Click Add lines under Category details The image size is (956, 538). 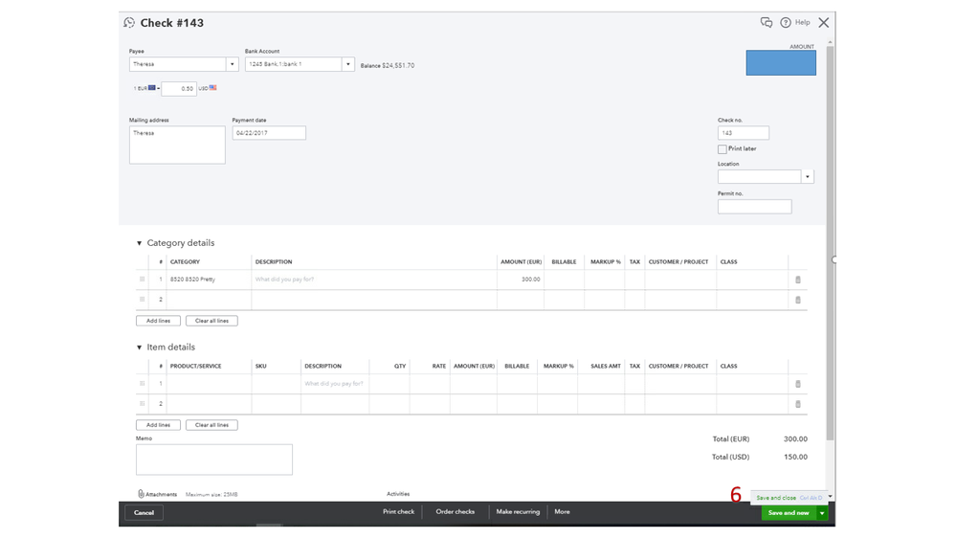[158, 321]
